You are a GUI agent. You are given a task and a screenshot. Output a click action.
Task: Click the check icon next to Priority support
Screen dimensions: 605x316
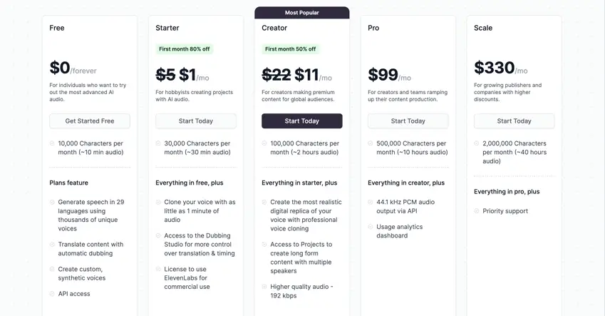point(477,211)
